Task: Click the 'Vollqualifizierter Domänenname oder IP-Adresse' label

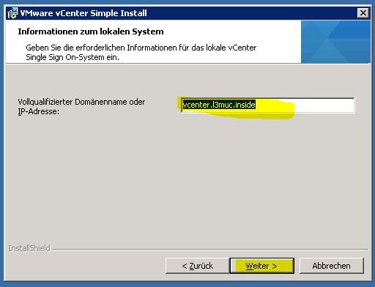Action: tap(81, 107)
